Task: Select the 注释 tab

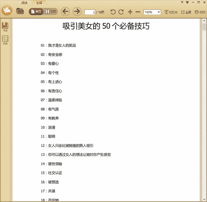Action: click(39, 3)
